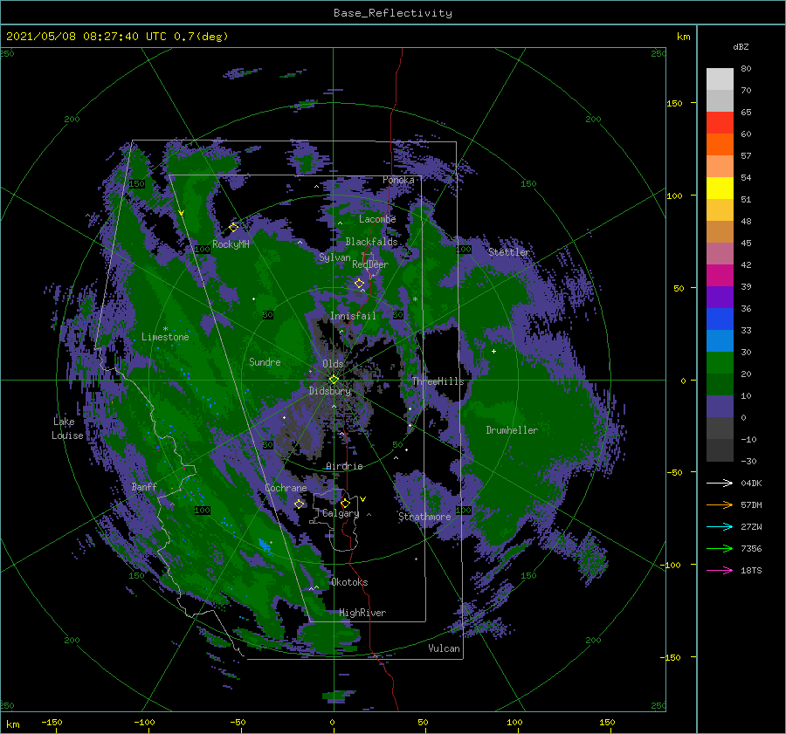
Task: Click the cyan 27ZW arrow icon
Action: (x=720, y=526)
